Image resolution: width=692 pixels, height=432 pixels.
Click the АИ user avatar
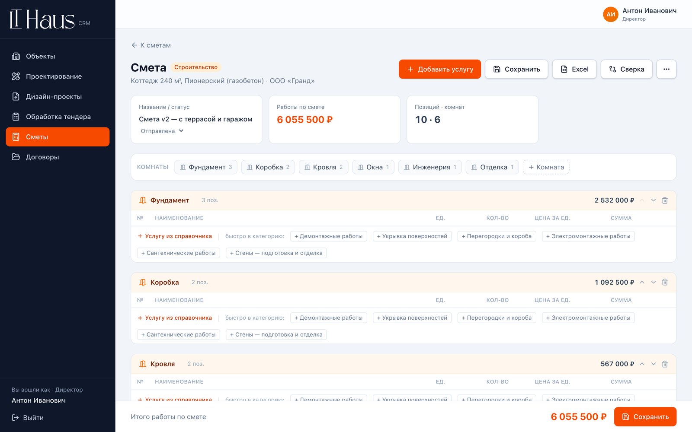pos(611,14)
